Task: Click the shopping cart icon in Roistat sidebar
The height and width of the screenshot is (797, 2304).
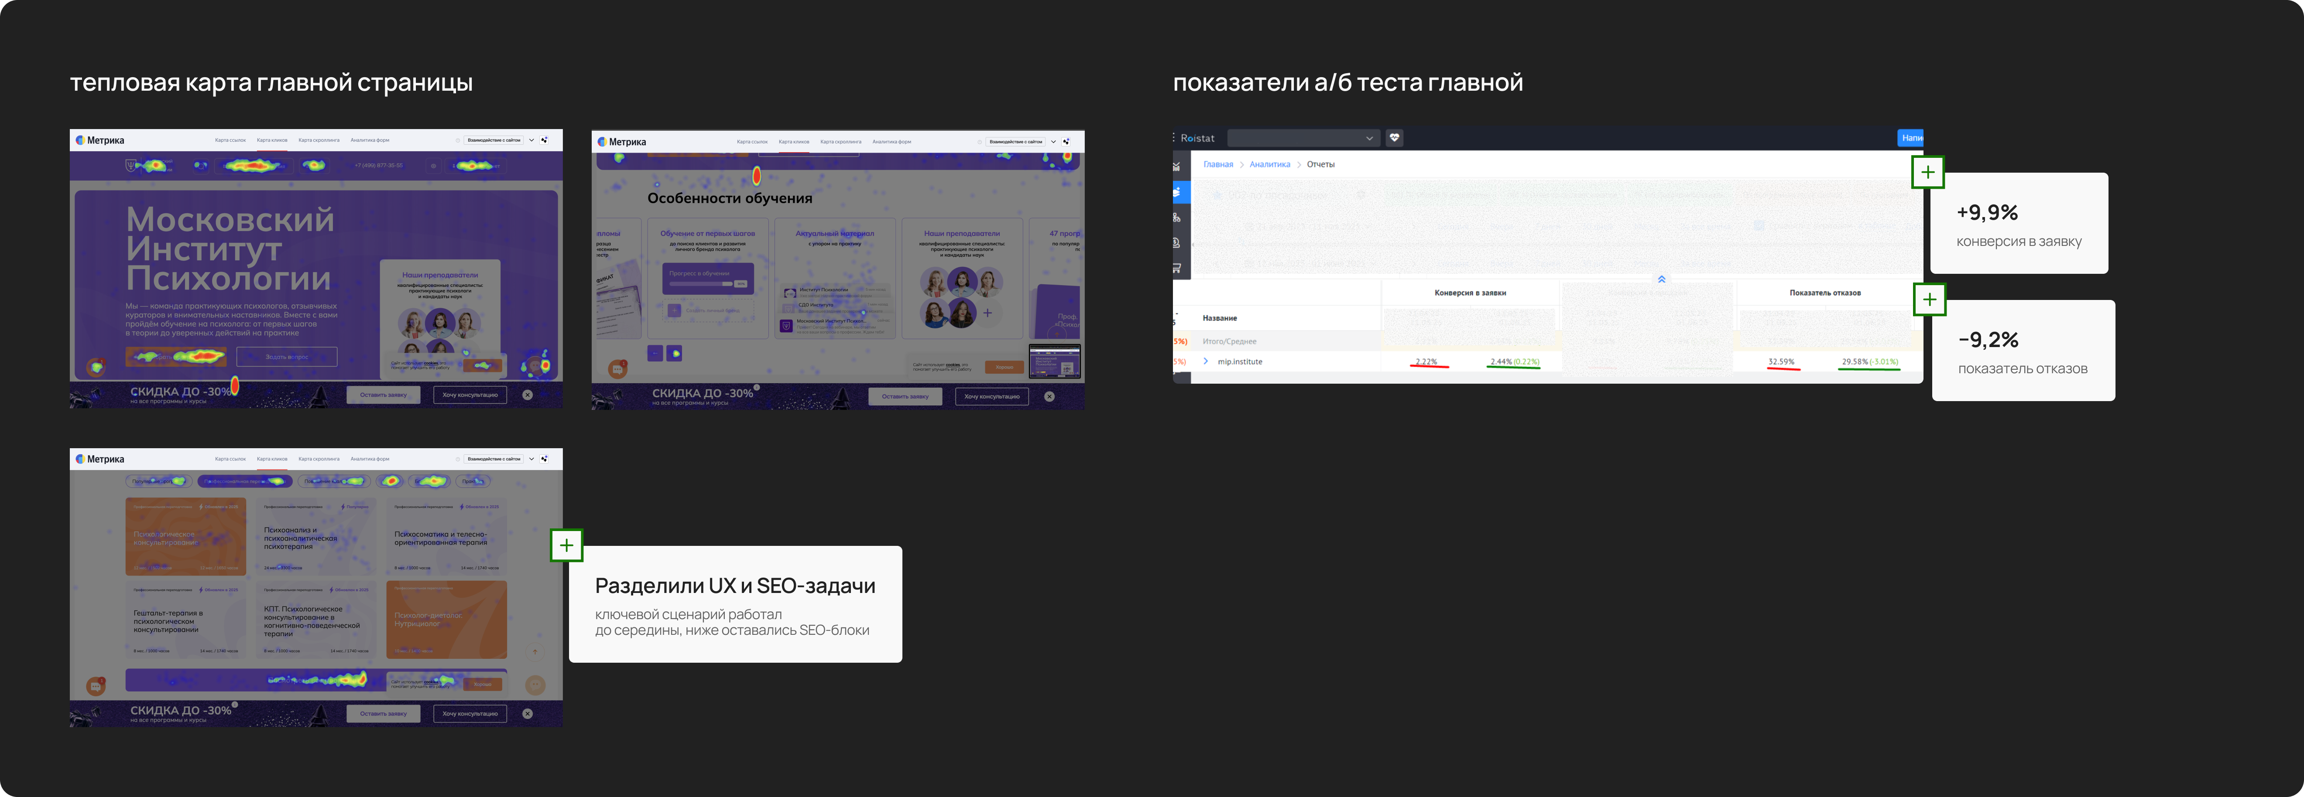Action: coord(1176,267)
